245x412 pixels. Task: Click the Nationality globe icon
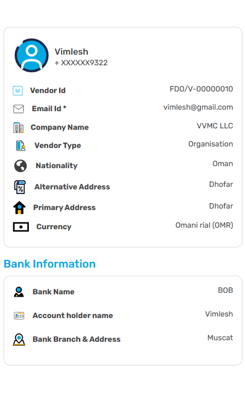pyautogui.click(x=20, y=166)
